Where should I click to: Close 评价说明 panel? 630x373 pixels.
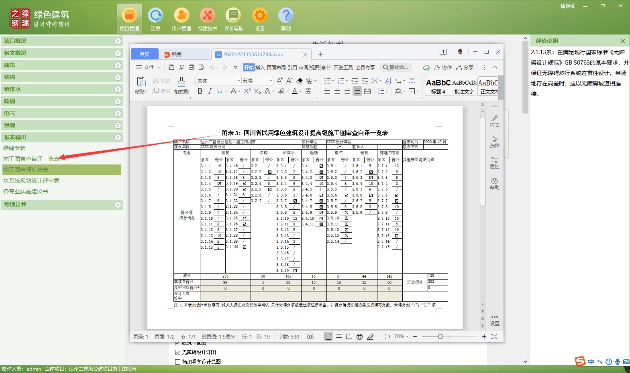click(x=623, y=41)
